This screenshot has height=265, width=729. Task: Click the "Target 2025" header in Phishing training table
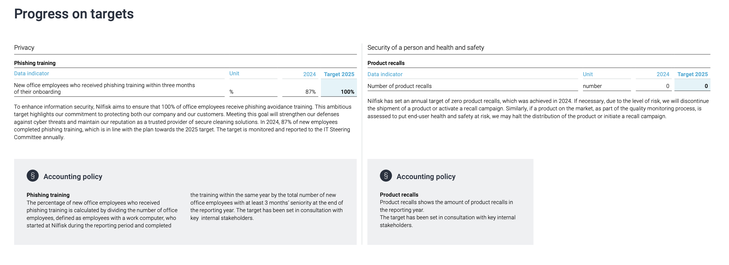click(x=339, y=74)
